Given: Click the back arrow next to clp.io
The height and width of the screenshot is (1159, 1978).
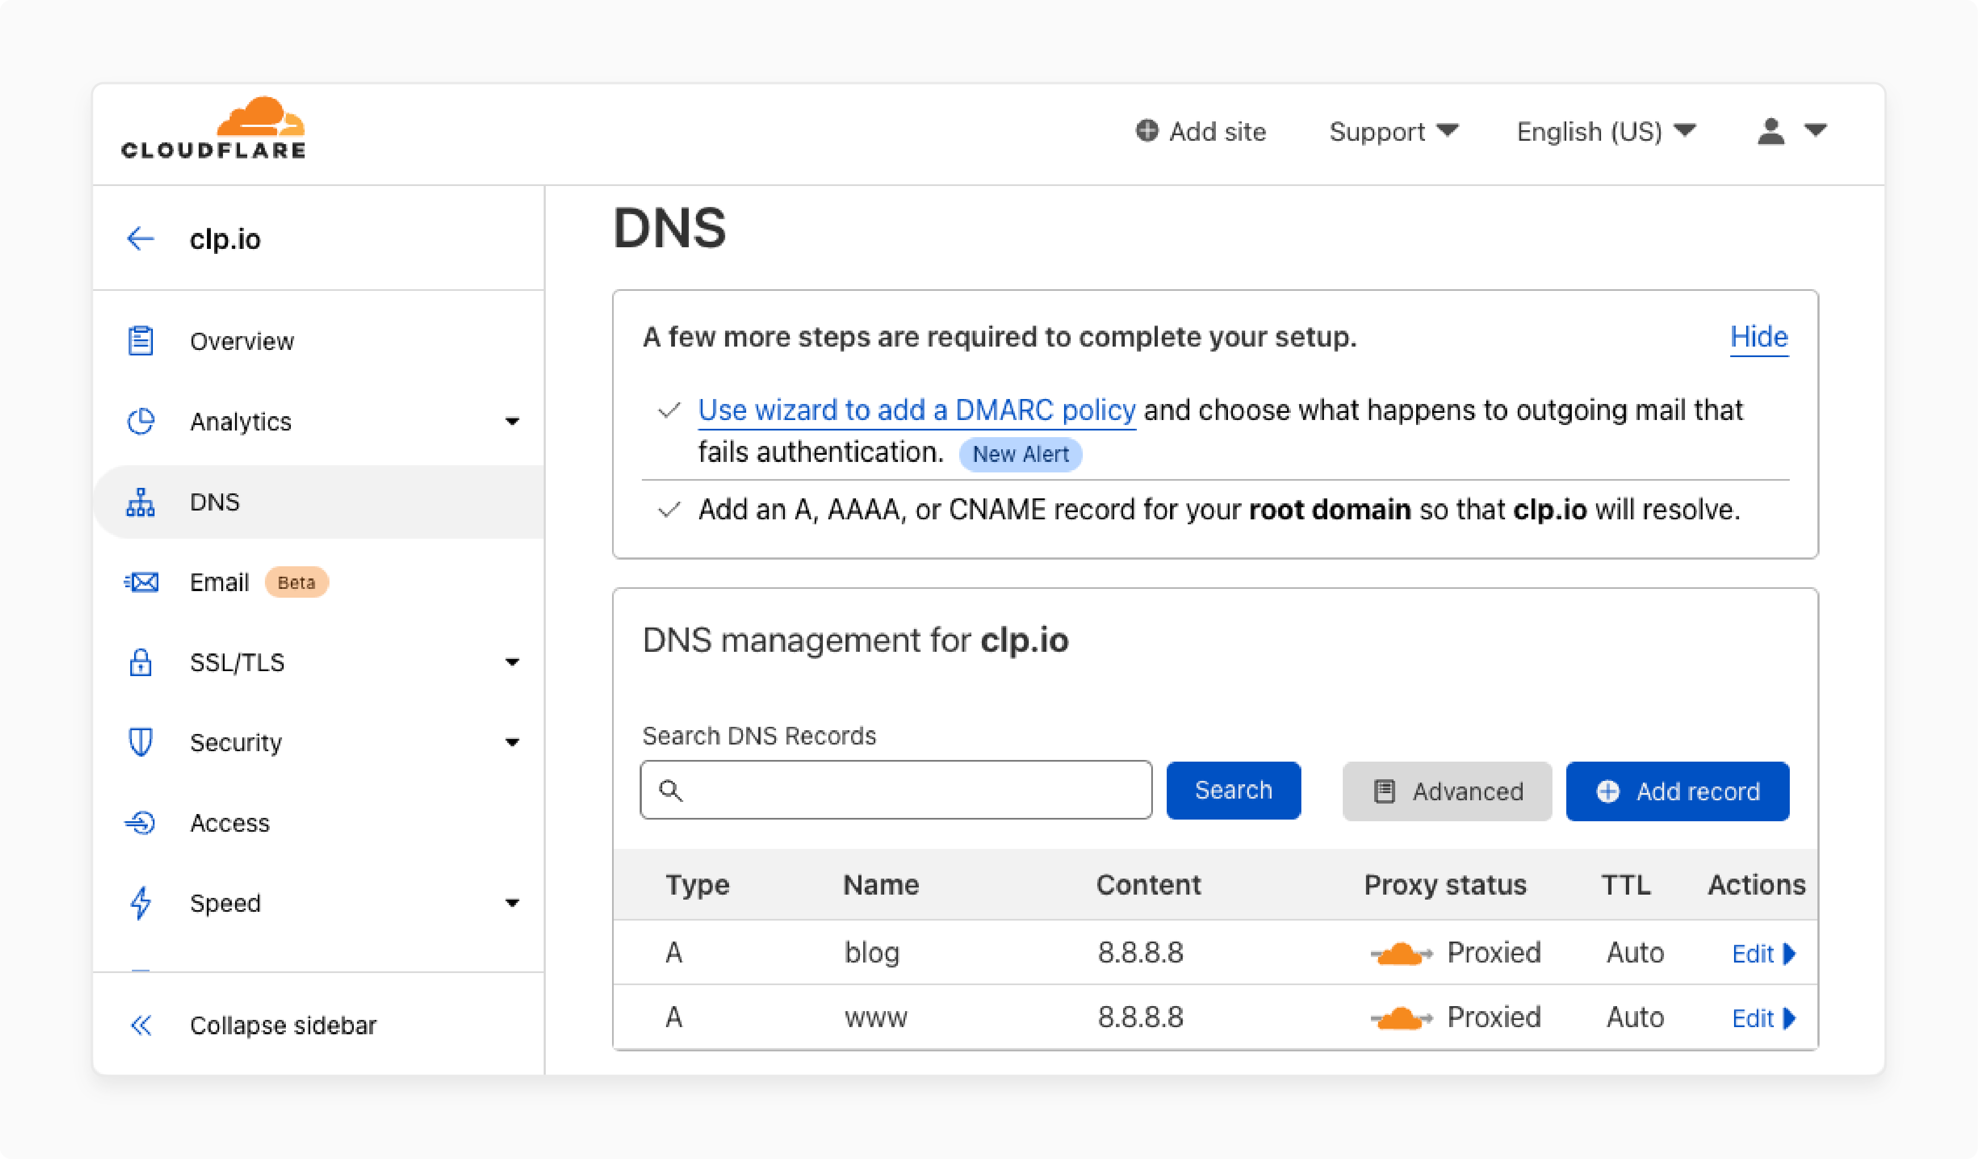Looking at the screenshot, I should 141,238.
